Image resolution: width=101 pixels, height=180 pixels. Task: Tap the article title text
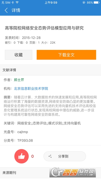coord(44,28)
